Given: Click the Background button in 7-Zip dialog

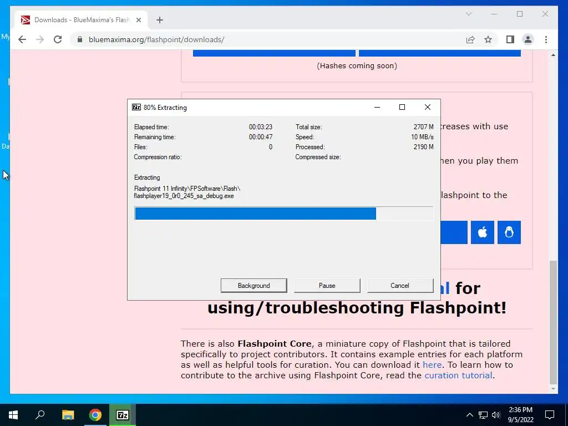Looking at the screenshot, I should click(x=253, y=286).
